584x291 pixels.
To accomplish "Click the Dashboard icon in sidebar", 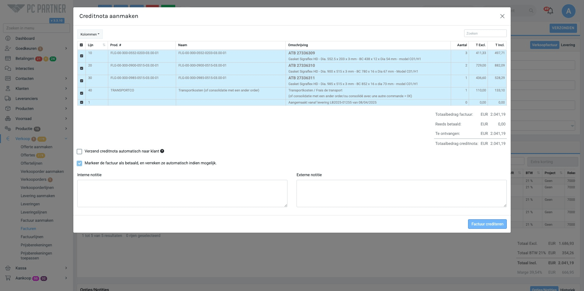I will [8, 38].
